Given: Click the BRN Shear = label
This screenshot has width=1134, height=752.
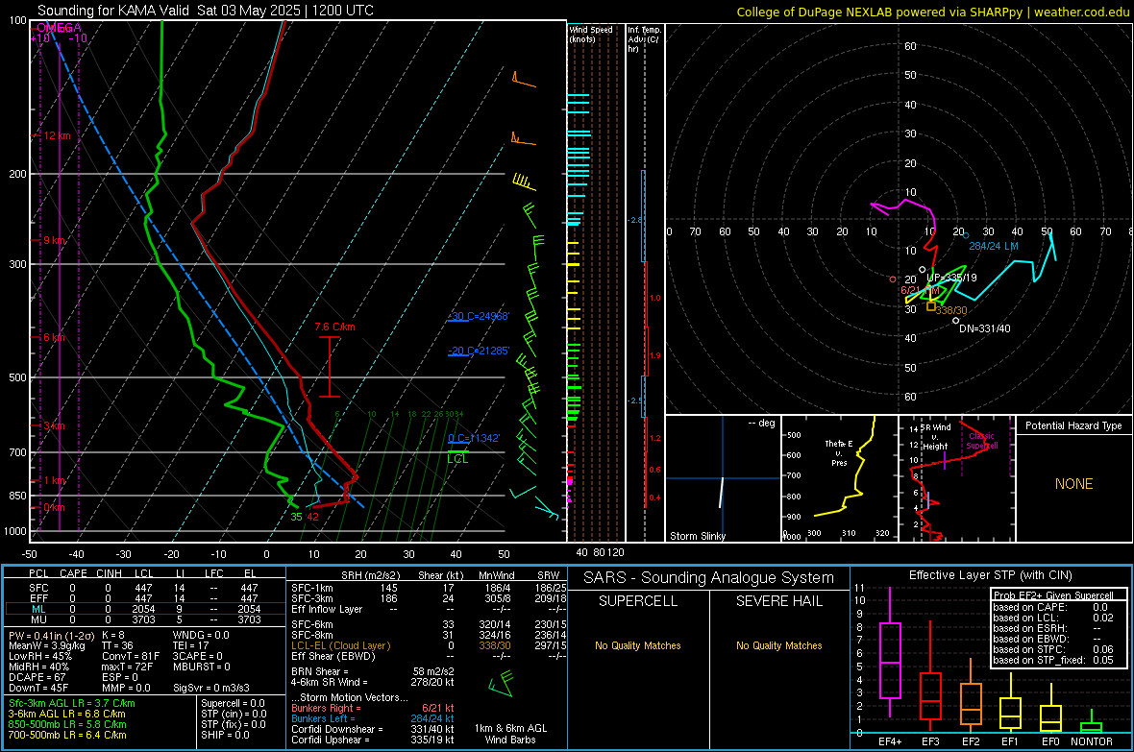Looking at the screenshot, I should (x=320, y=671).
